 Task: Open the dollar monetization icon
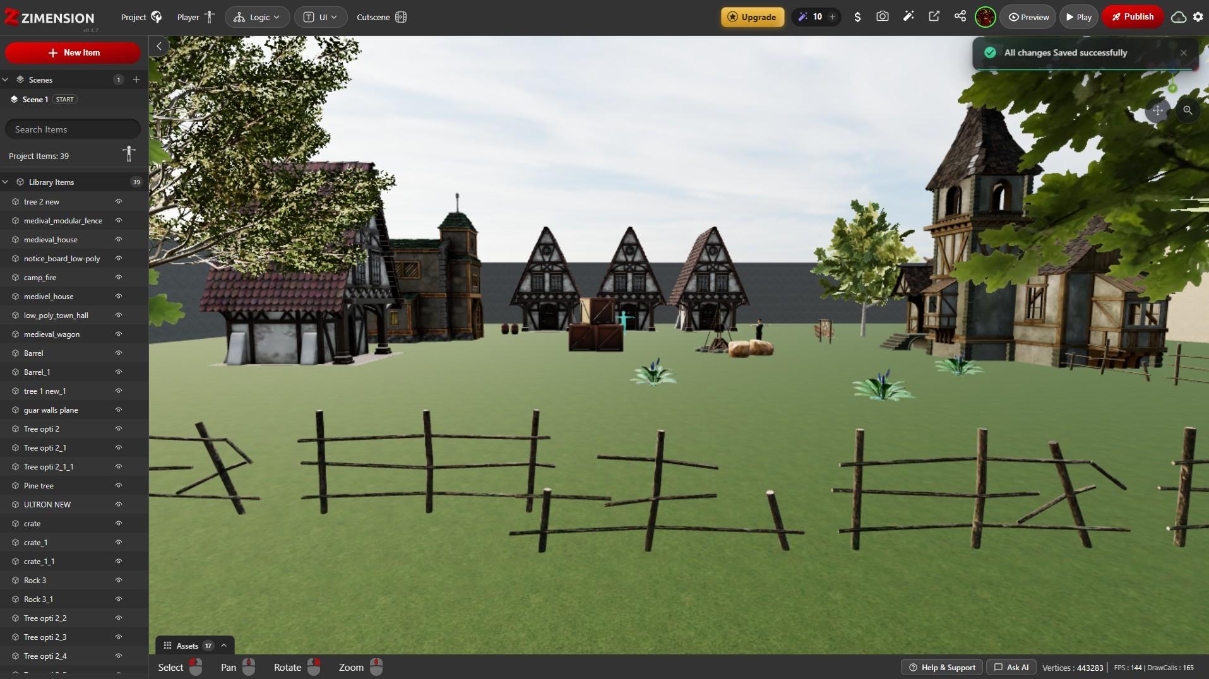(x=857, y=17)
